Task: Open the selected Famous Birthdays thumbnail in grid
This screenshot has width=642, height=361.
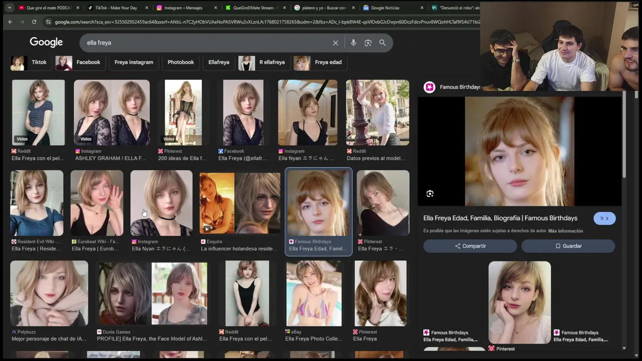Action: (318, 203)
